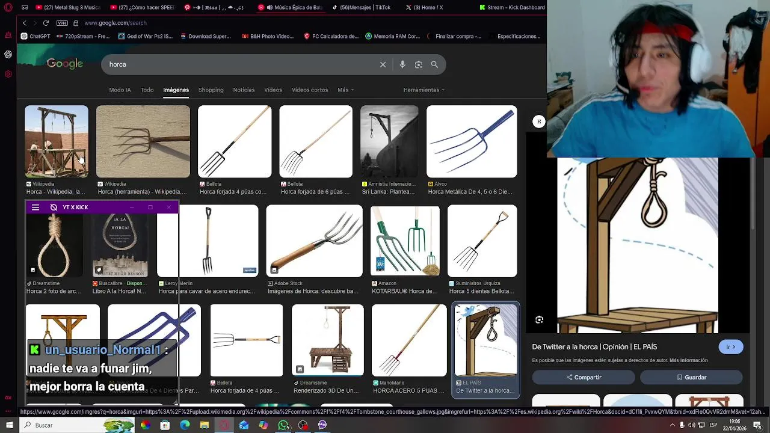Open the large gallows preview image

[638, 245]
